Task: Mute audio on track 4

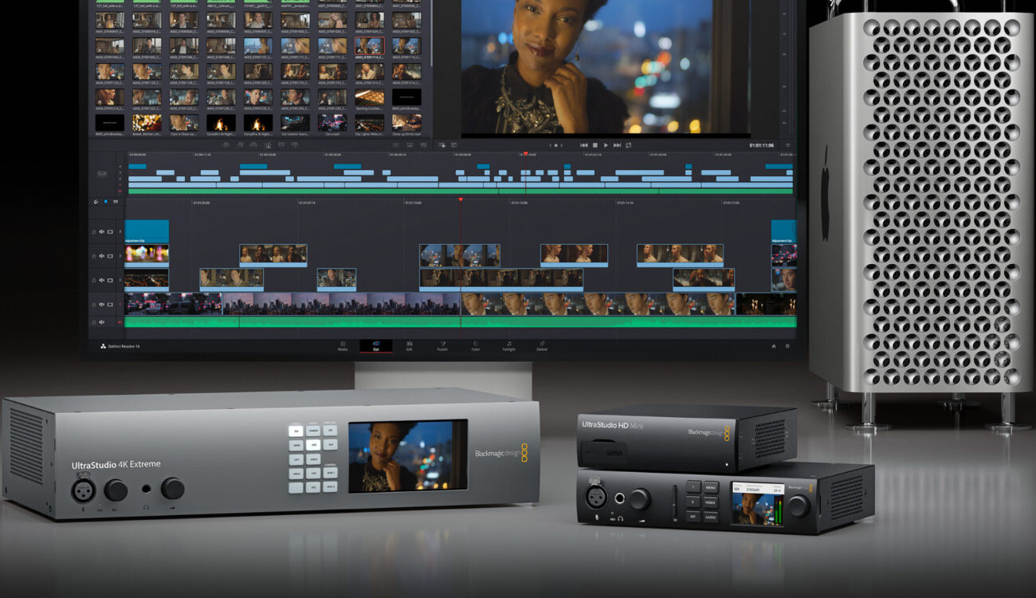Action: click(x=102, y=232)
